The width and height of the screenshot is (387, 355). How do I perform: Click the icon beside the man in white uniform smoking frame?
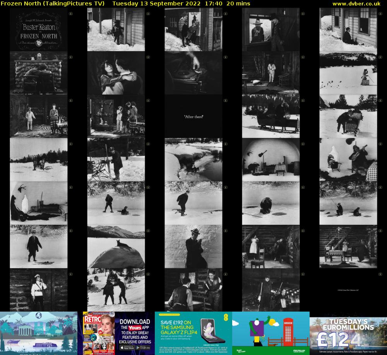[x=71, y=274]
